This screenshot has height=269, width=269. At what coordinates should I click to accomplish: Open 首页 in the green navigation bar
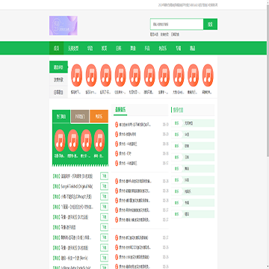click(x=56, y=48)
